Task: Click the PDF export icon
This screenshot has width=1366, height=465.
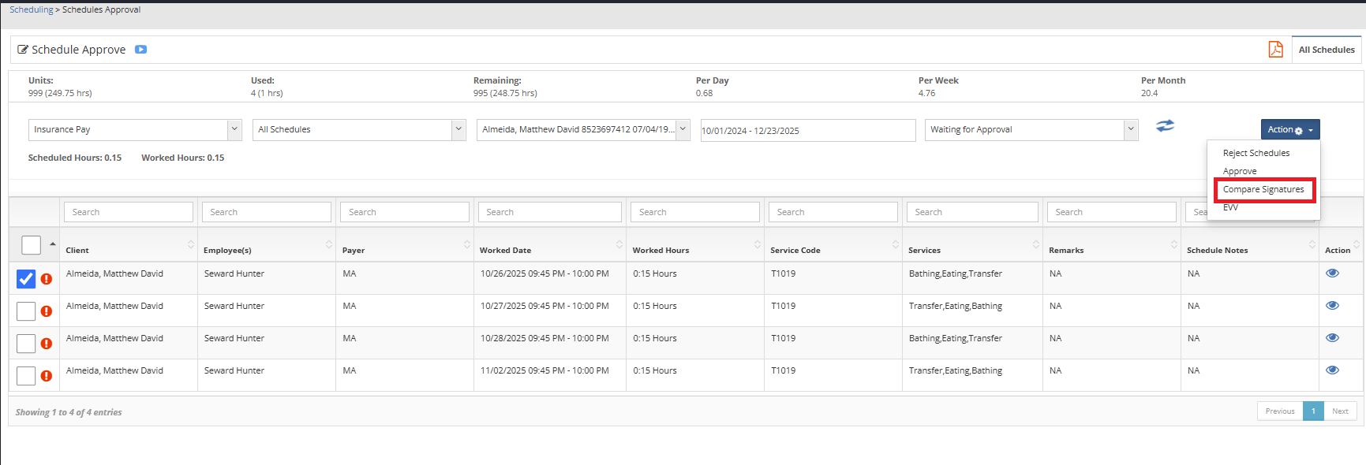Action: (1275, 50)
